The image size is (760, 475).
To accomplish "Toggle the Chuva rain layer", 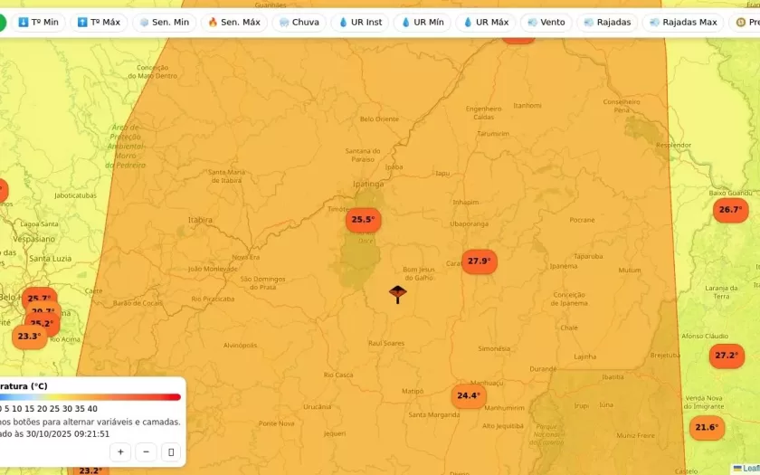I will pyautogui.click(x=299, y=23).
